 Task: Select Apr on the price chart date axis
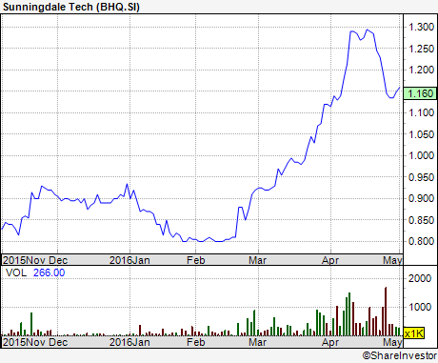click(x=330, y=260)
